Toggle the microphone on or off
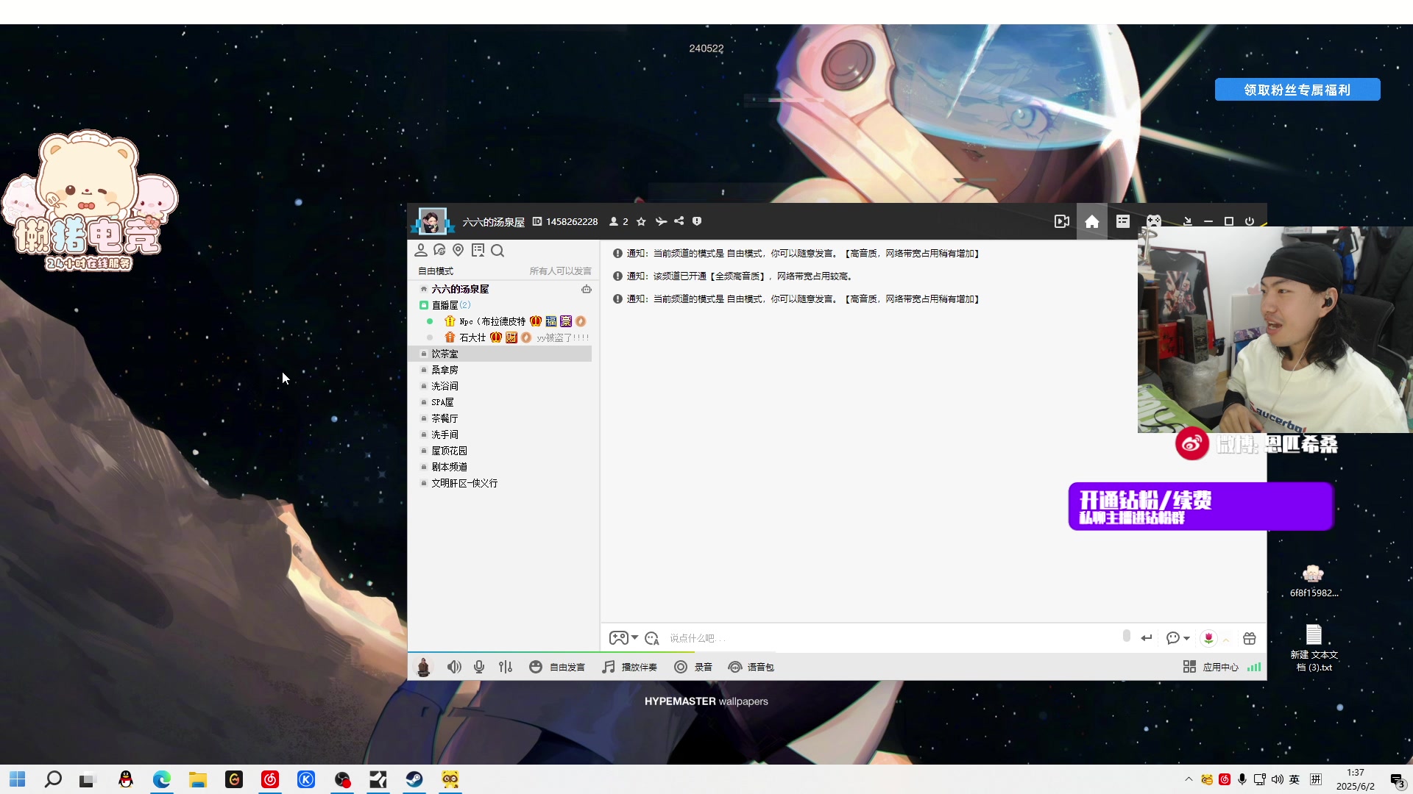 [x=479, y=667]
